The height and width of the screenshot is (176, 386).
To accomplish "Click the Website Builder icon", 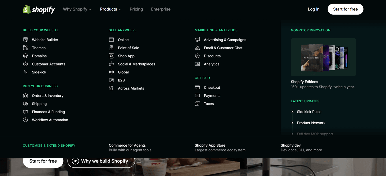I will click(25, 40).
